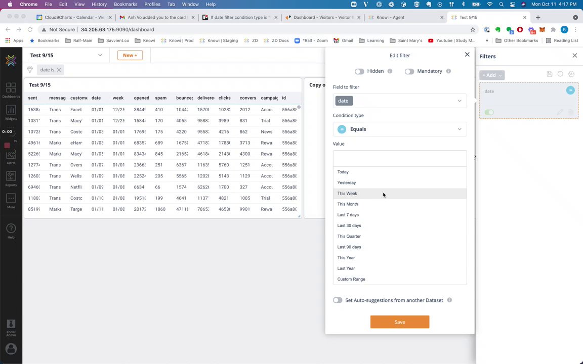Screen dimensions: 583x364
Task: Go back in Chrome
Action: point(8,30)
